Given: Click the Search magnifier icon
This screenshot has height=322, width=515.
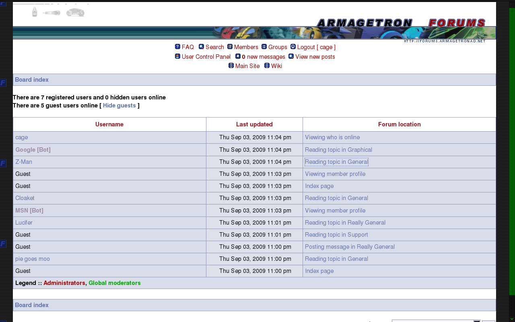Looking at the screenshot, I should tap(201, 47).
